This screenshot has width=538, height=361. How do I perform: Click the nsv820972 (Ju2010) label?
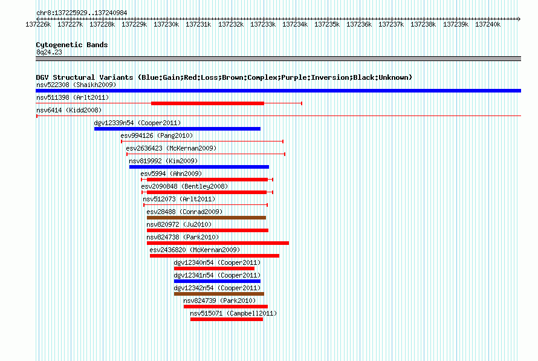click(x=179, y=224)
